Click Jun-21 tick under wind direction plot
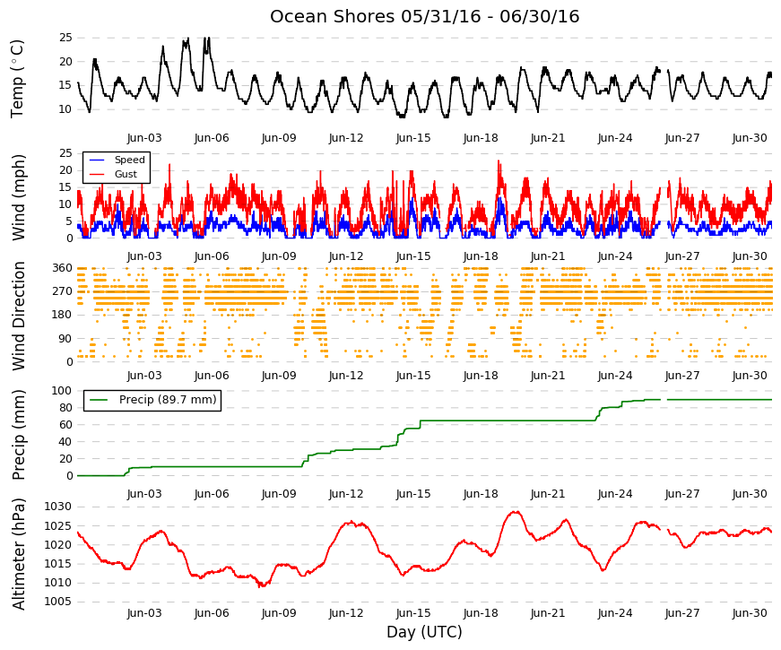Image resolution: width=781 pixels, height=650 pixels. click(x=548, y=376)
